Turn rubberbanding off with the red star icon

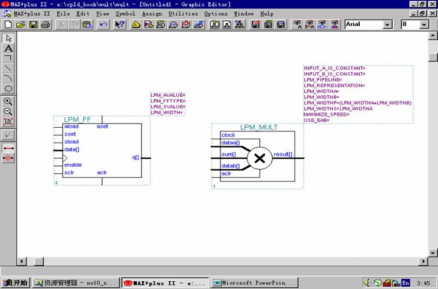click(8, 158)
